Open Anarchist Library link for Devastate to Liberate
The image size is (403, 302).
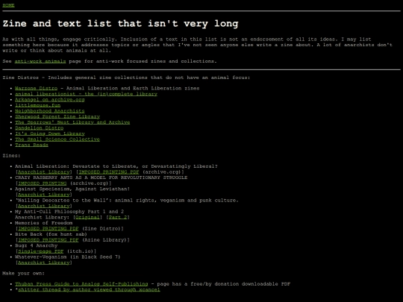click(44, 172)
